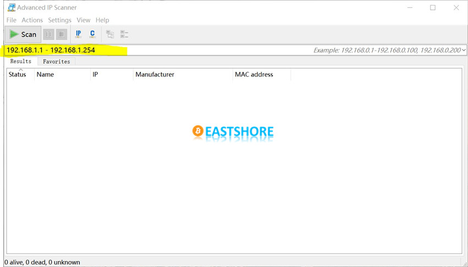Click the IP toolbar icon

(78, 34)
